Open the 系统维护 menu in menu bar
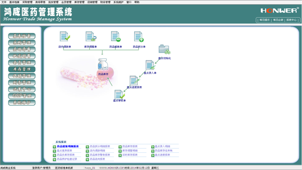302x170 pixels. (x=118, y=2)
